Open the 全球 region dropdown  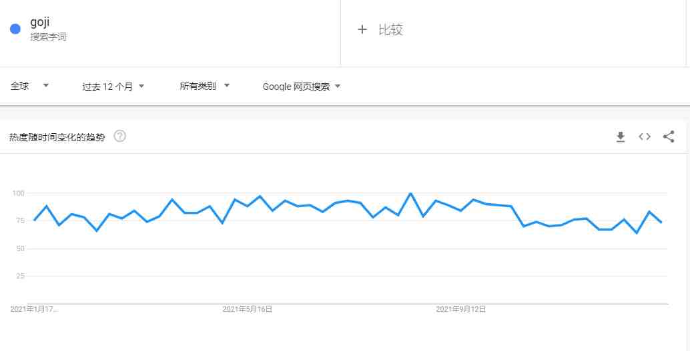(29, 86)
